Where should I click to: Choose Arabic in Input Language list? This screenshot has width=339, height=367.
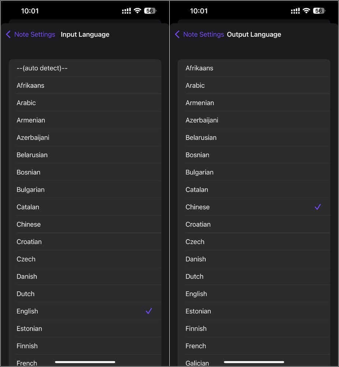pyautogui.click(x=26, y=103)
